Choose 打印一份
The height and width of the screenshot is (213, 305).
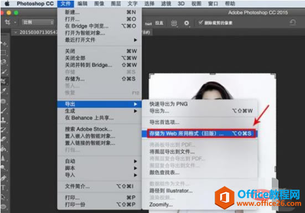click(x=100, y=205)
